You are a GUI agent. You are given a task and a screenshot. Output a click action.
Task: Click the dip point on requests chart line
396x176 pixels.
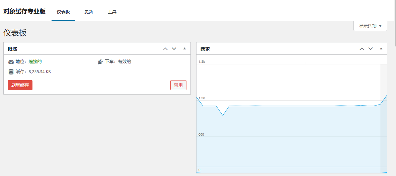[x=223, y=116]
